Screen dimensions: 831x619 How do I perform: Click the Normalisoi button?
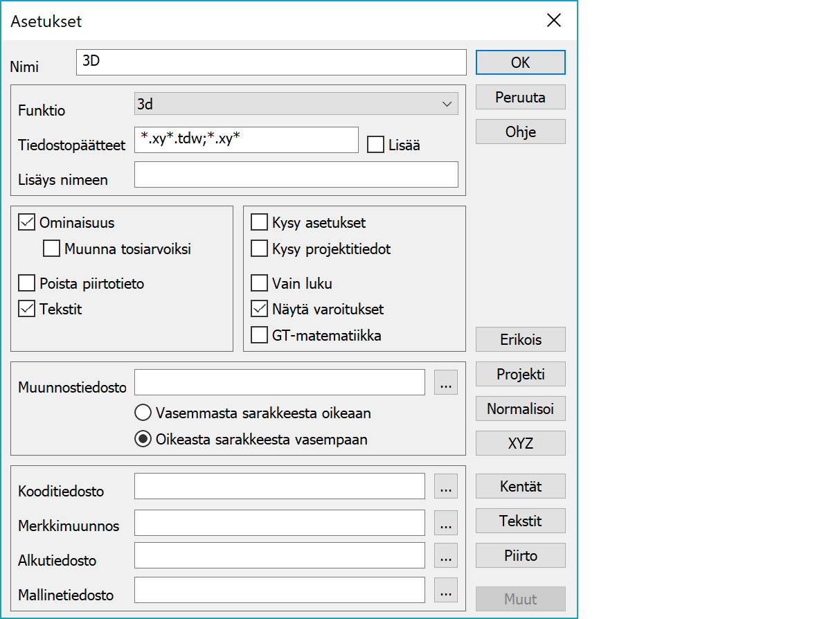pos(520,409)
